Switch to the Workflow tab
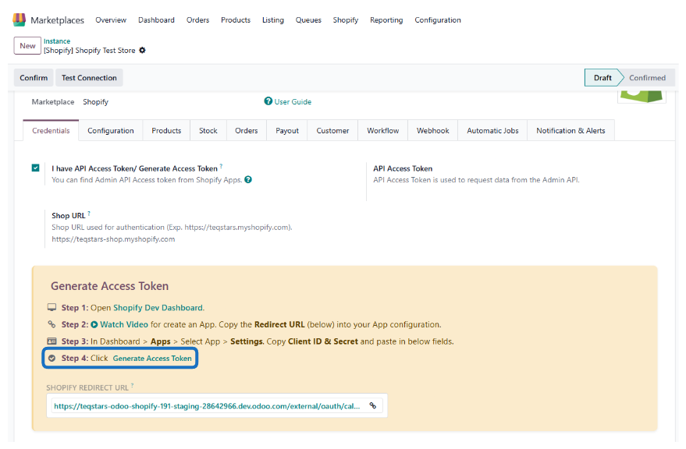686x449 pixels. [x=383, y=130]
